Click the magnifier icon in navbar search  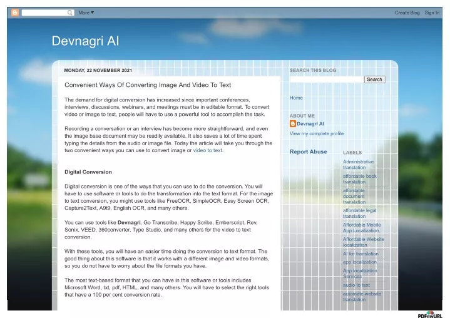pyautogui.click(x=70, y=13)
